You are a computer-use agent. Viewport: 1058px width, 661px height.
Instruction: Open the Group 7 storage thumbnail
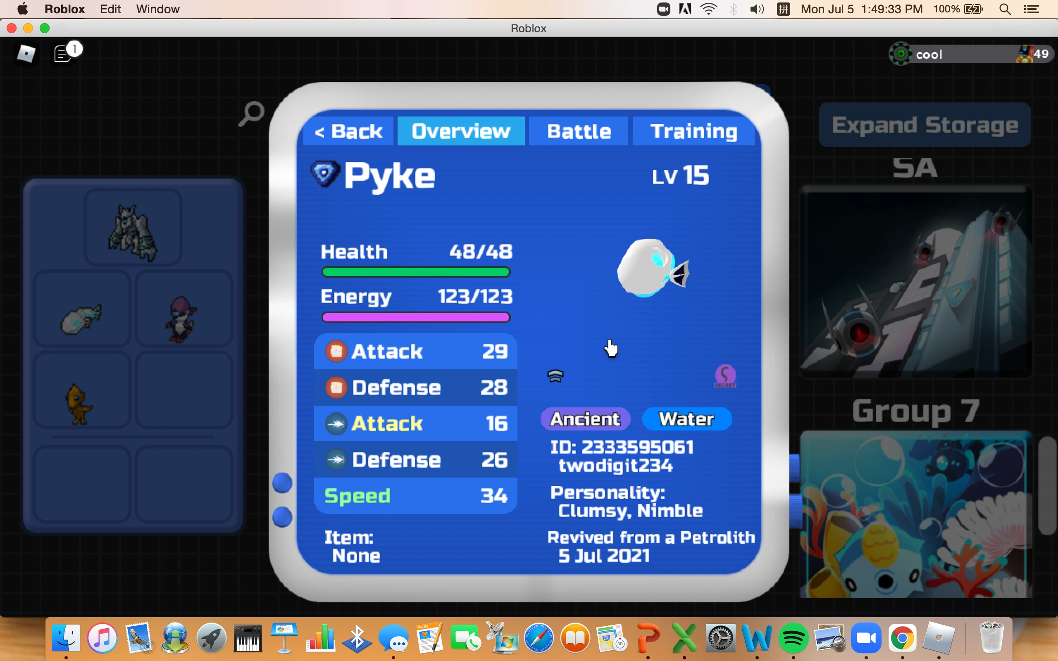click(x=915, y=514)
